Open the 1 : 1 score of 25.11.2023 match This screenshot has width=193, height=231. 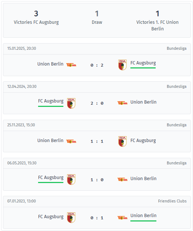point(97,141)
